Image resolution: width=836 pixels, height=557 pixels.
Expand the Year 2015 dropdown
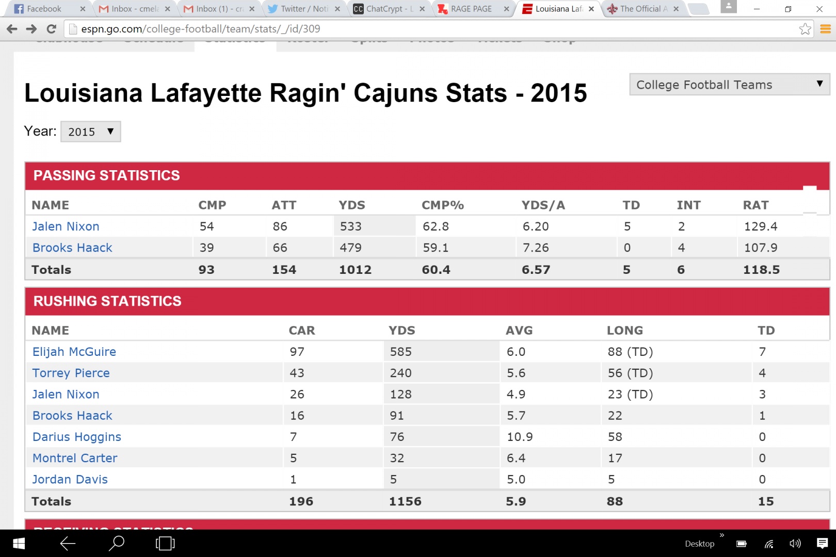[91, 132]
